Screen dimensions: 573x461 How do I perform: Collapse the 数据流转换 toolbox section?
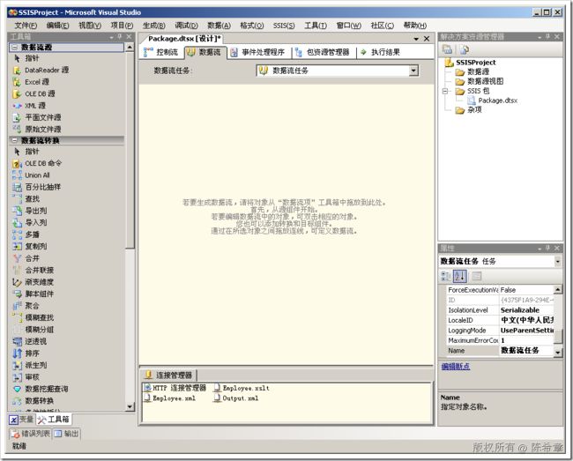point(14,140)
